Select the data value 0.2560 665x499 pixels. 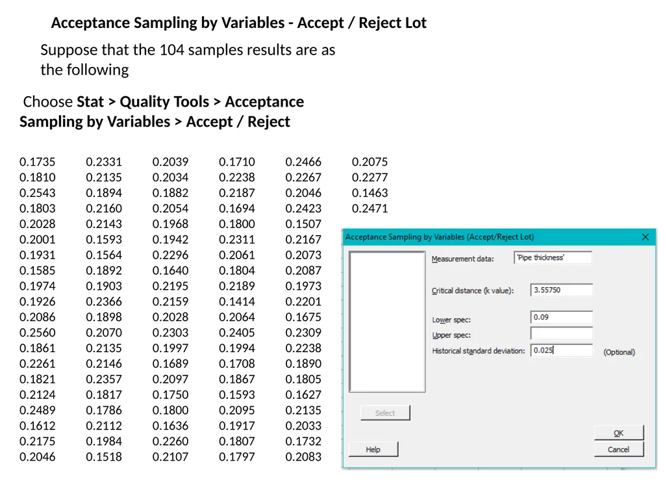(37, 333)
